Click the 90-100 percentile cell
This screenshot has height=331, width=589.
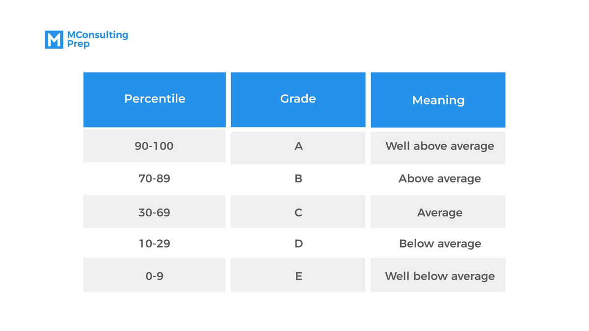click(x=155, y=146)
